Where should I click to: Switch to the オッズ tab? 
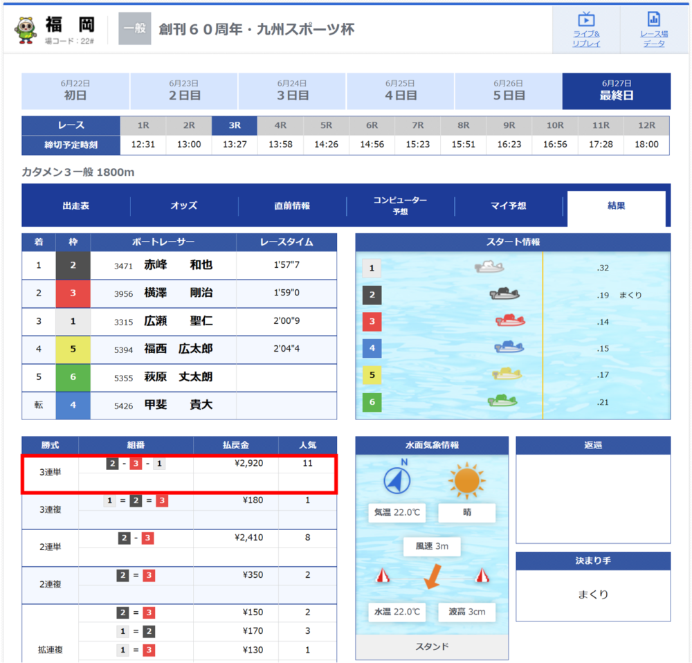184,206
